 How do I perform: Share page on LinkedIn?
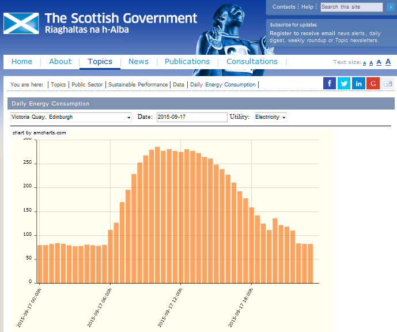click(358, 84)
